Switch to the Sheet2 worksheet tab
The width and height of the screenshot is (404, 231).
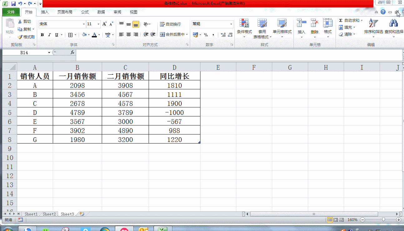click(x=49, y=214)
